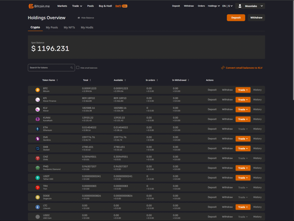Click the BTC Bitcoin coin icon
294x221 pixels.
coord(38,90)
